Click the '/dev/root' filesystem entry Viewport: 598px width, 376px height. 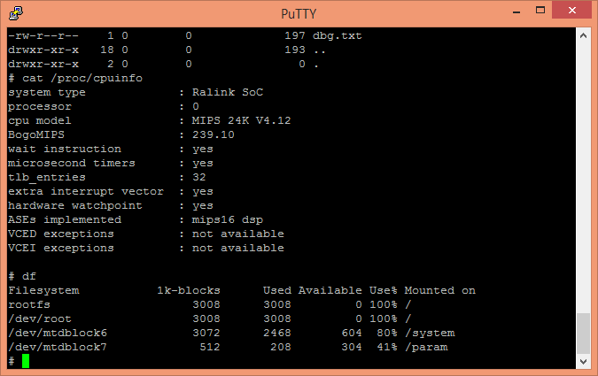(x=40, y=318)
